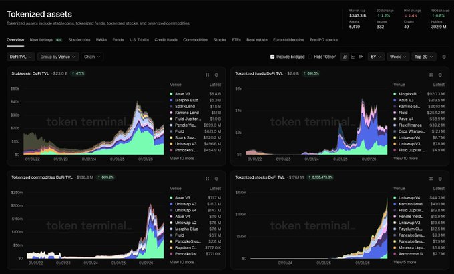
Task: Check the Hide "Other" checkbox
Action: 310,57
